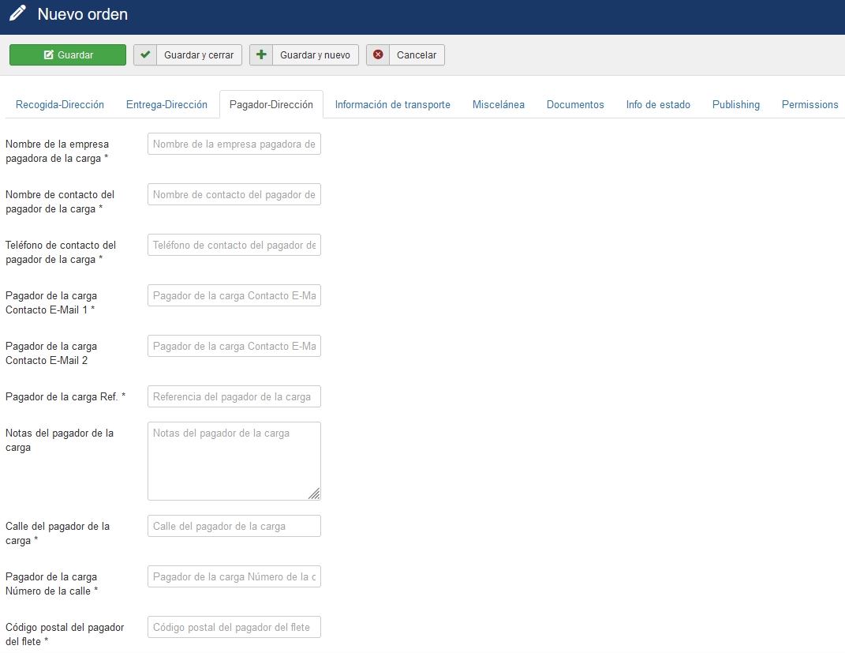Click the Nombre de contacto del pagador label

60,201
